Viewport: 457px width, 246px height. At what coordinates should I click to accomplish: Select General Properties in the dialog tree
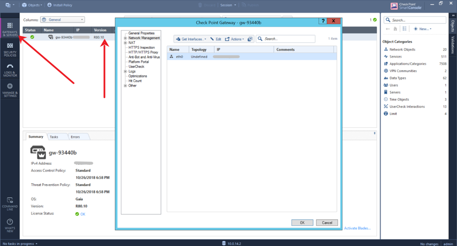pyautogui.click(x=142, y=33)
